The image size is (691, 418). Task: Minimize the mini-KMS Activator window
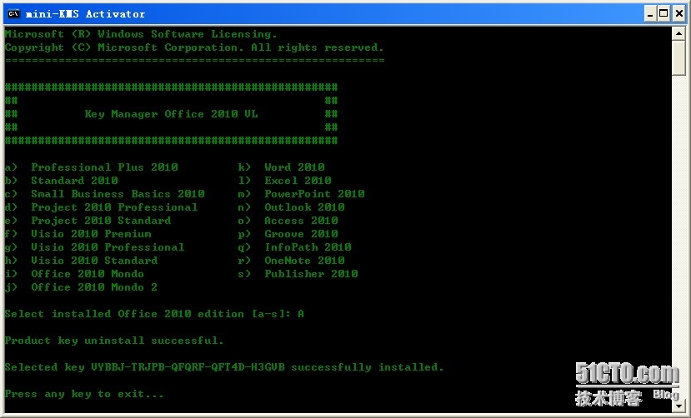(650, 14)
